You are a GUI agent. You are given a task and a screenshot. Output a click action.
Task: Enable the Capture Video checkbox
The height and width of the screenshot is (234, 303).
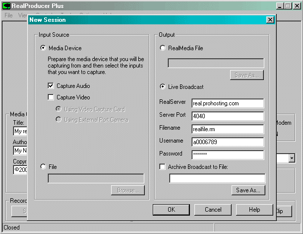[51, 97]
